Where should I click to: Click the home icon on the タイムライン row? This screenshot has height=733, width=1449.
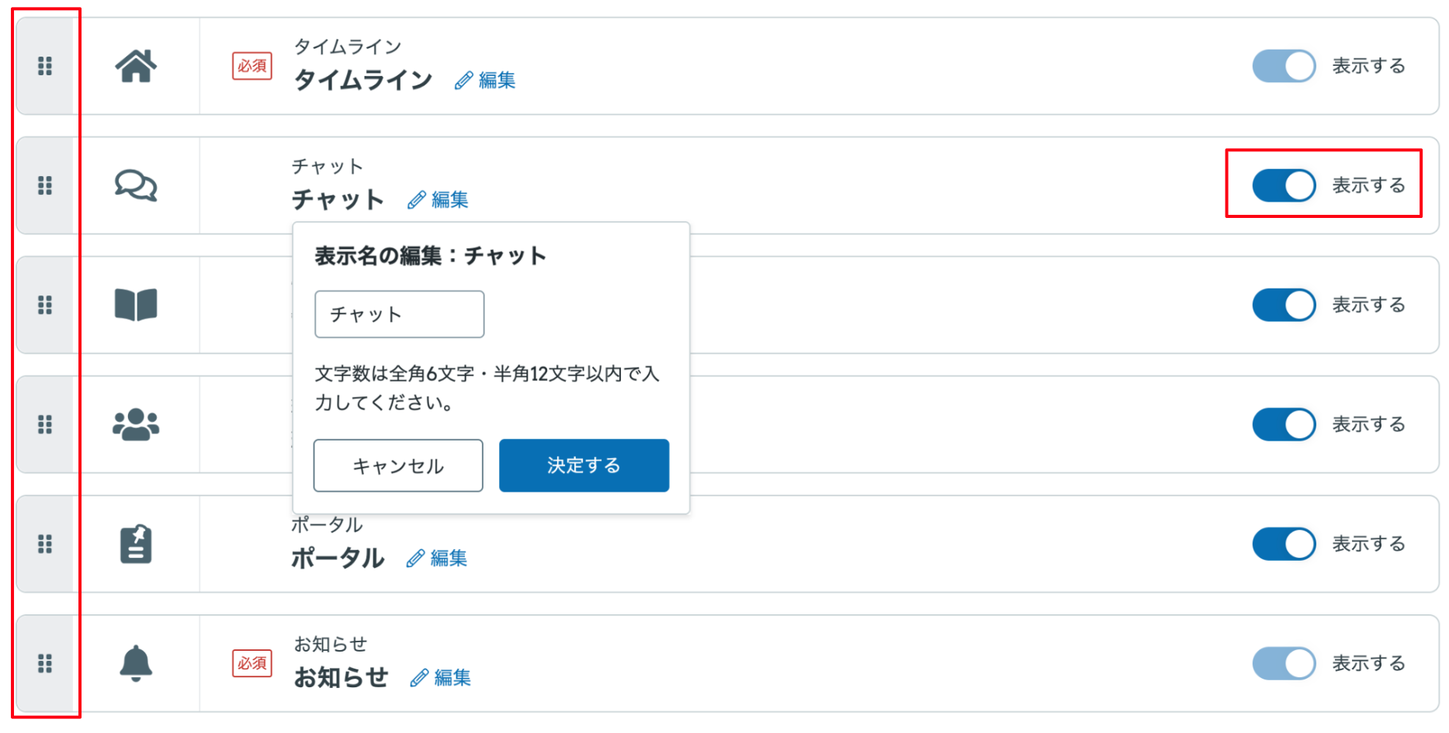[137, 66]
